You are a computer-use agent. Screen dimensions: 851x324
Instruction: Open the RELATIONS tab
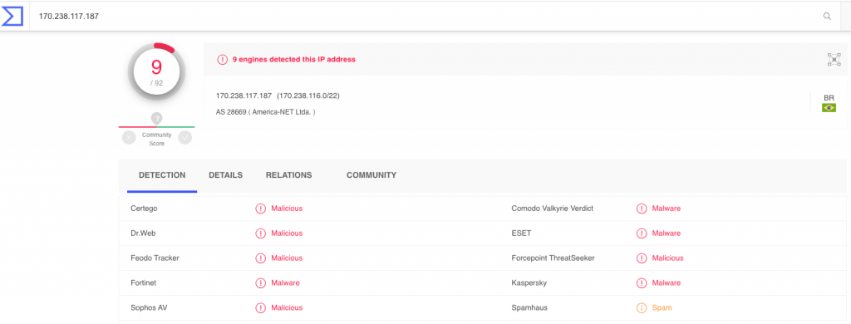[x=288, y=175]
